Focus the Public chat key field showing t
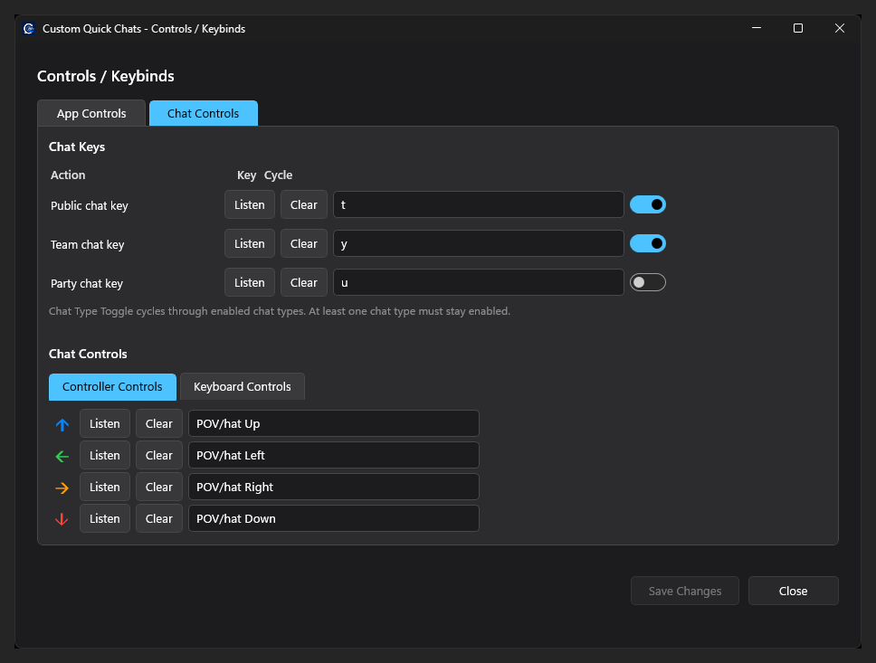 coord(478,204)
